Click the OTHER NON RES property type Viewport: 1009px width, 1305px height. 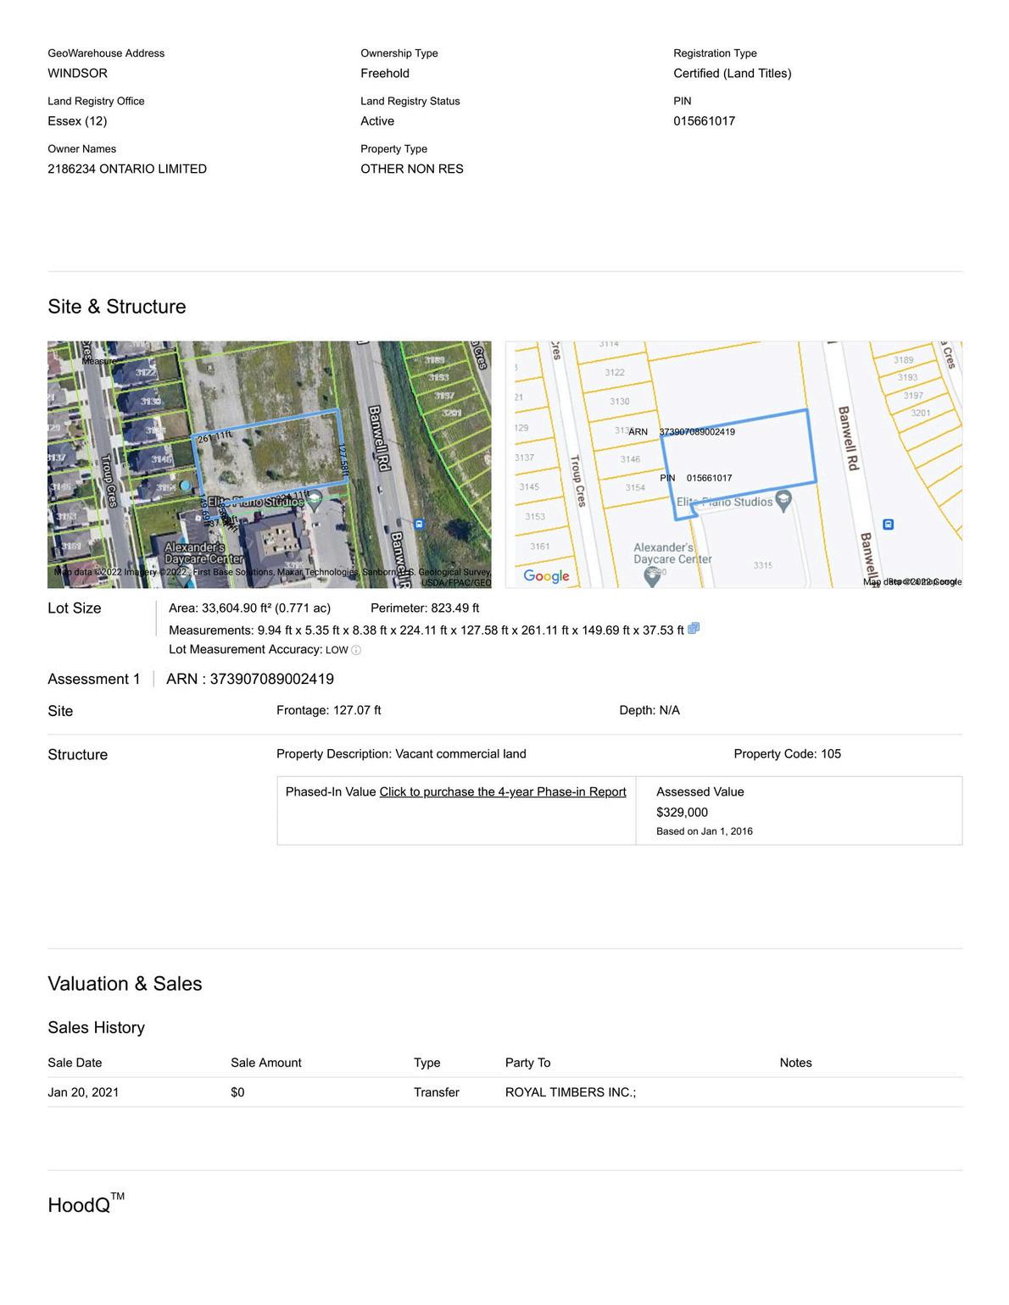tap(412, 169)
